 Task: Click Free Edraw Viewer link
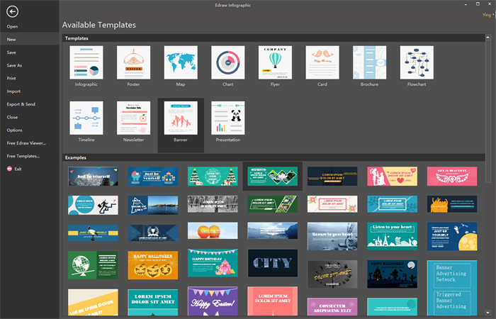(x=26, y=143)
